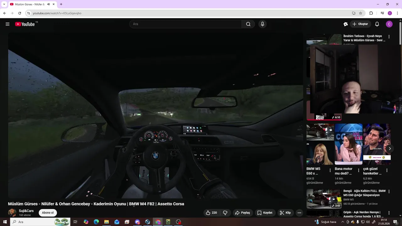Open options for Gripin video
The height and width of the screenshot is (226, 402).
[389, 213]
